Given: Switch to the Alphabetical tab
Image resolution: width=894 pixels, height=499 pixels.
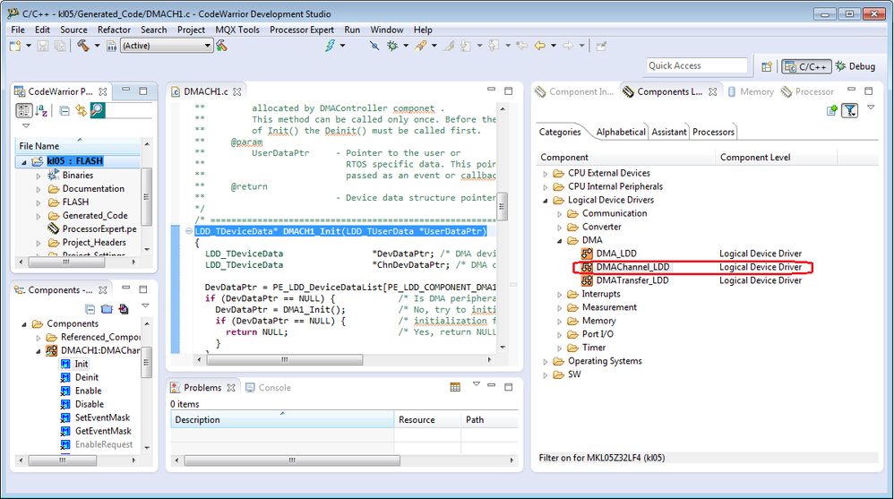Looking at the screenshot, I should click(620, 132).
